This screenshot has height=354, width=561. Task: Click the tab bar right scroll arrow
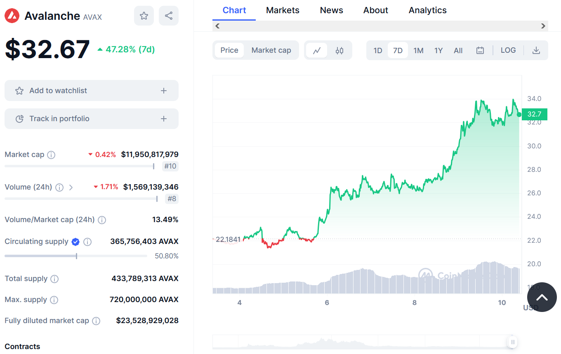pos(543,26)
